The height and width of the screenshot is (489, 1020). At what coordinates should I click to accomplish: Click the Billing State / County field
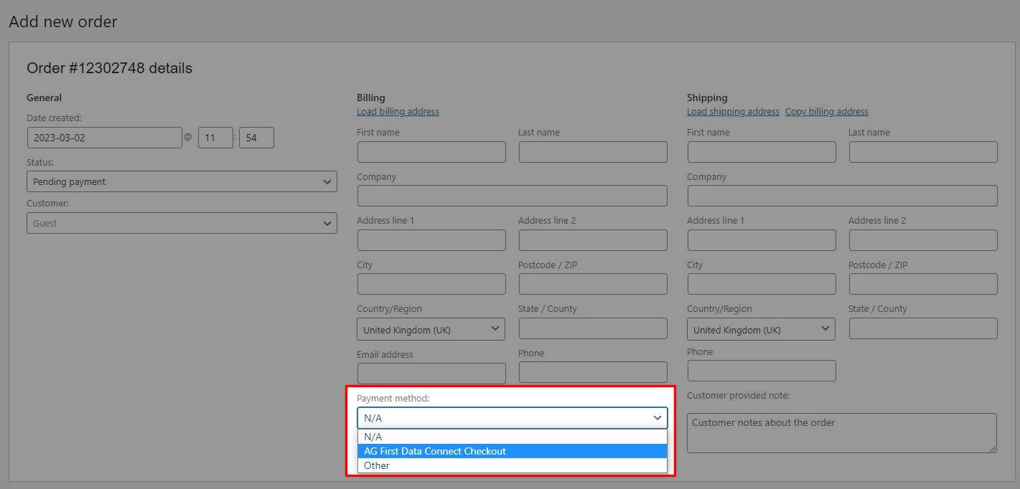tap(593, 328)
